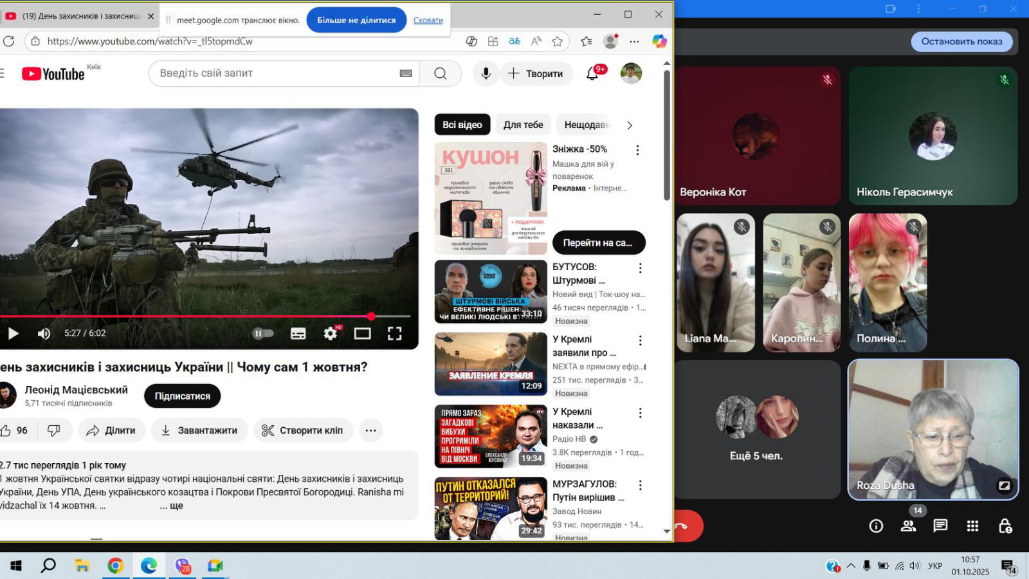Show Meet participants list icon
This screenshot has height=579, width=1029.
click(x=908, y=526)
